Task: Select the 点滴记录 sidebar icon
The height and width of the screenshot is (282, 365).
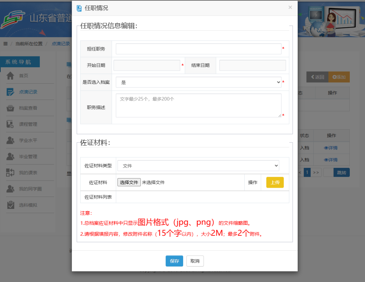Action: pos(10,92)
